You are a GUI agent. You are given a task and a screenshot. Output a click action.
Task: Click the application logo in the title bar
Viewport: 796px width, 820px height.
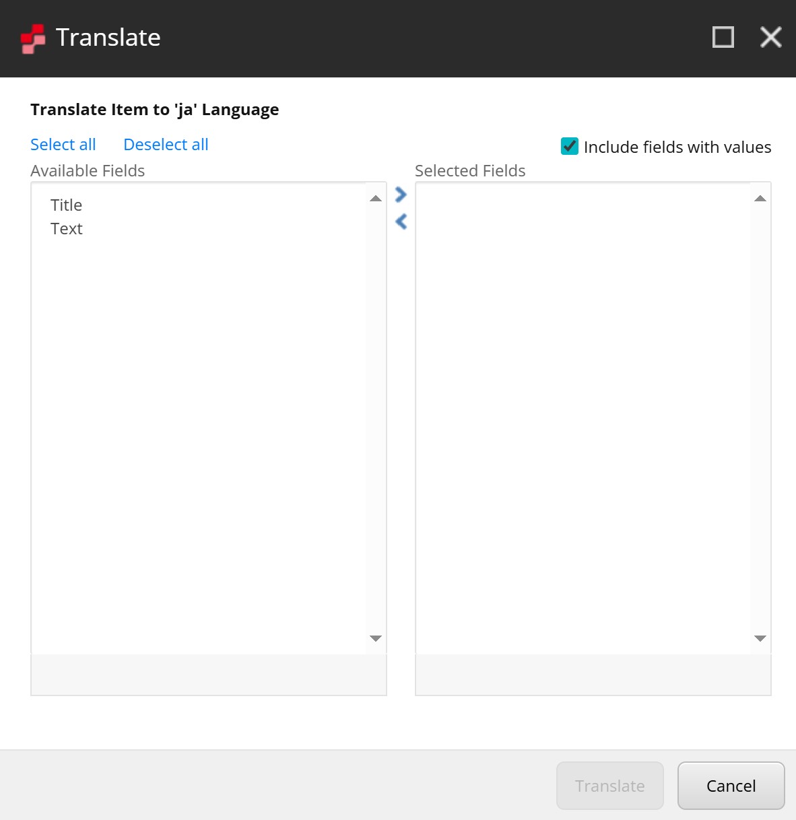click(x=32, y=37)
